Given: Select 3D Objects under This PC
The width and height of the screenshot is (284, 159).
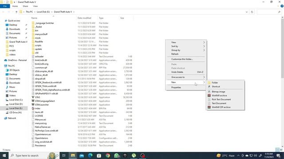Looking at the screenshot, I should click(14, 70).
